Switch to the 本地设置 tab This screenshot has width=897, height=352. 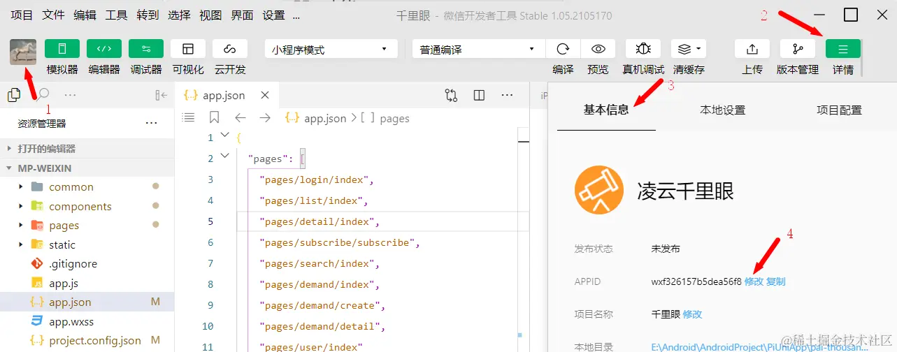pos(722,110)
